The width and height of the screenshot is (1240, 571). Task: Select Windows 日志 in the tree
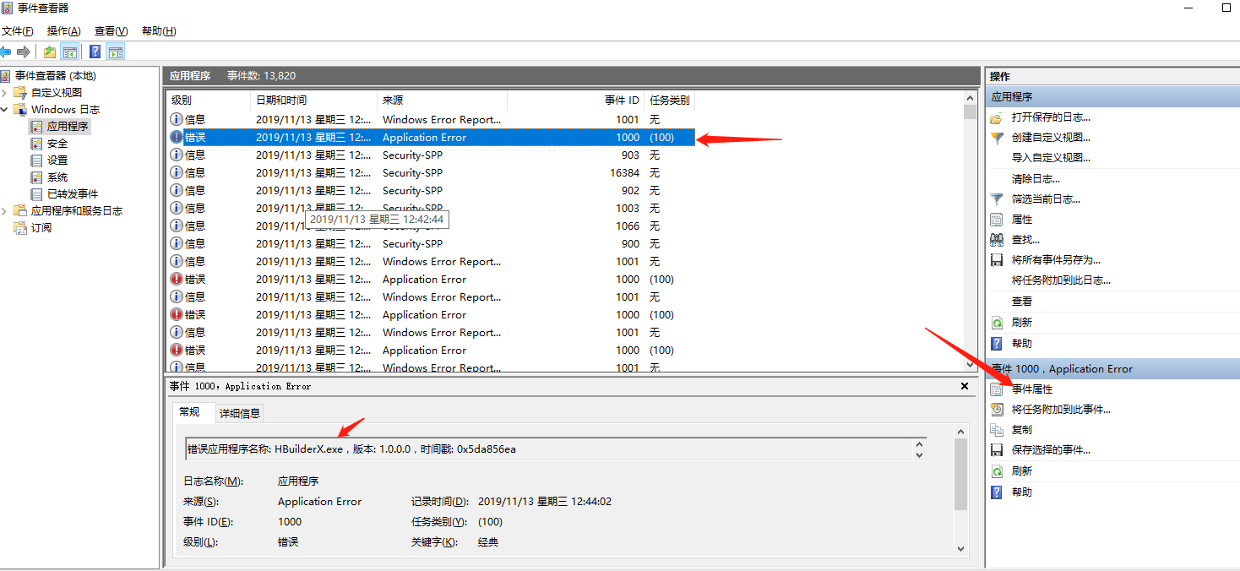tap(65, 110)
